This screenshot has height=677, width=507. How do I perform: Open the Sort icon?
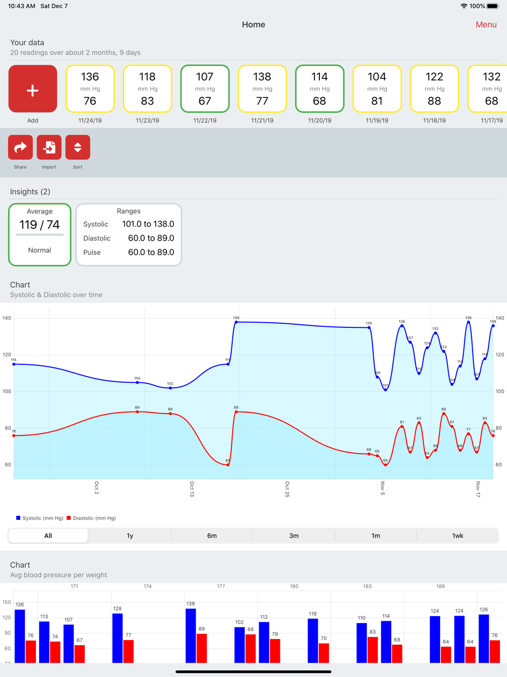pyautogui.click(x=78, y=148)
